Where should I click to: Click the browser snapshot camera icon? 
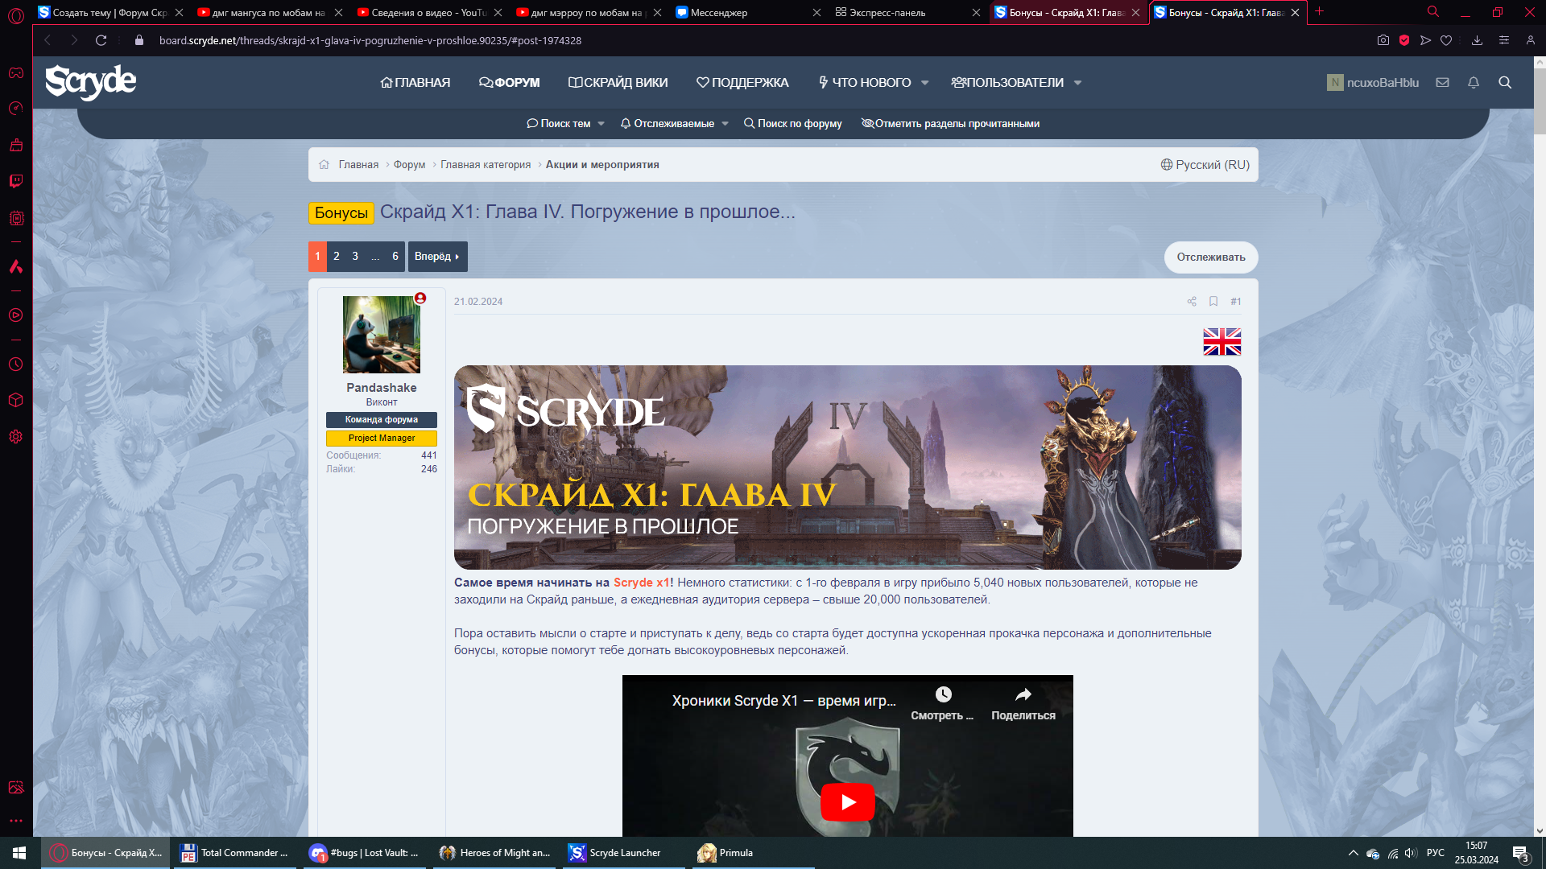pos(1383,40)
